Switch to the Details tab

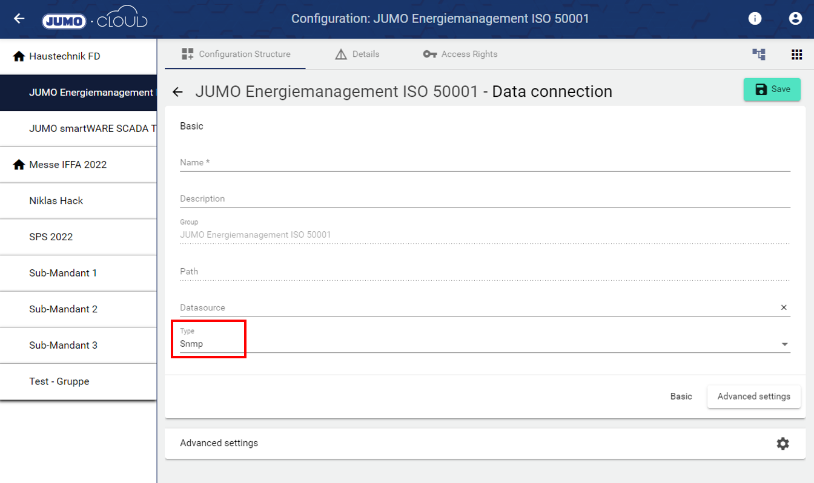coord(357,54)
